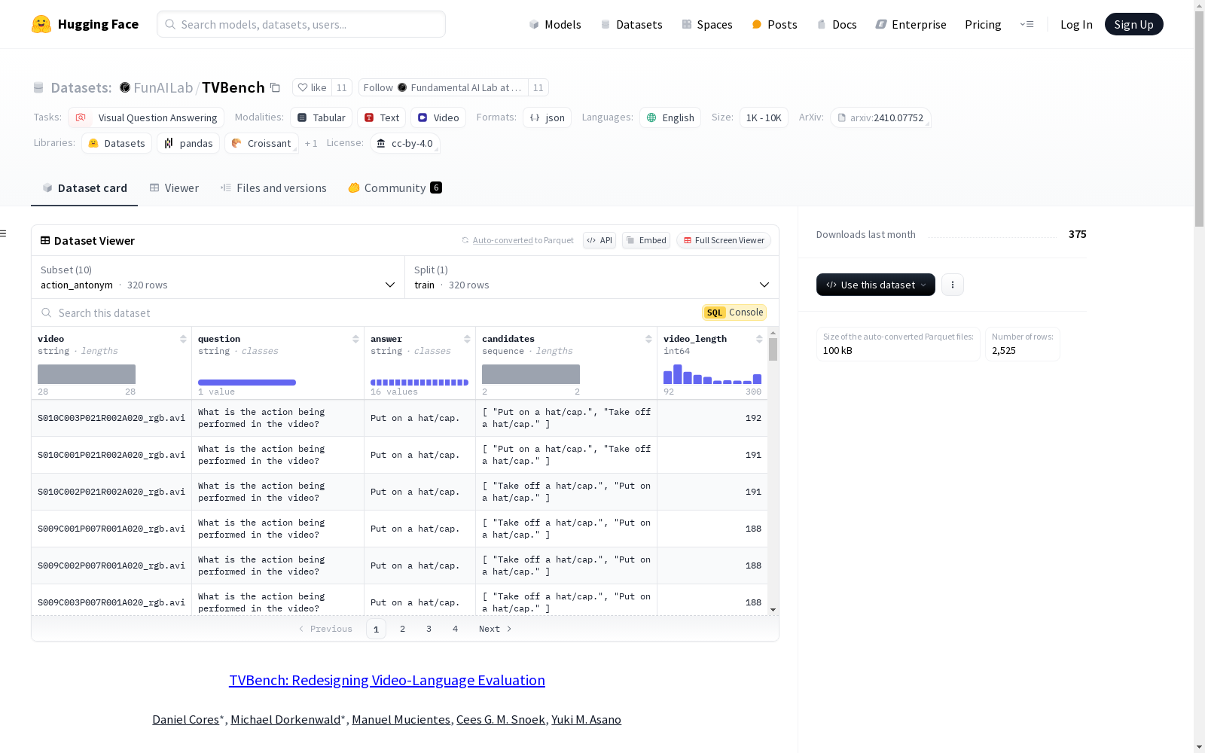Click the pandas library tag
Screen dimensions: 1205x753
[188, 144]
